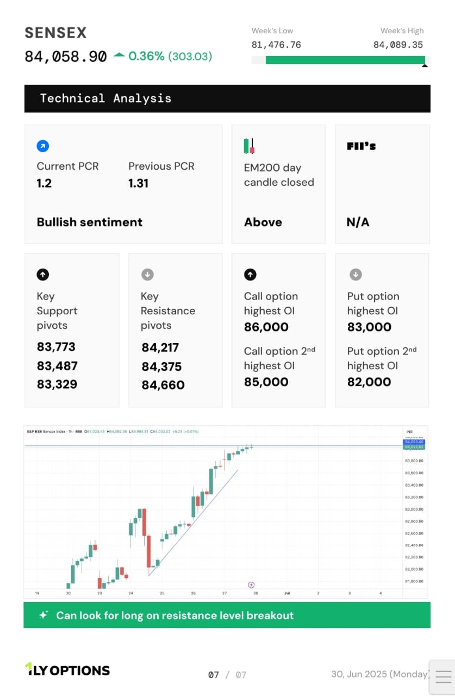The height and width of the screenshot is (696, 455).
Task: Open the hamburger menu at the bottom right
Action: pos(443,676)
